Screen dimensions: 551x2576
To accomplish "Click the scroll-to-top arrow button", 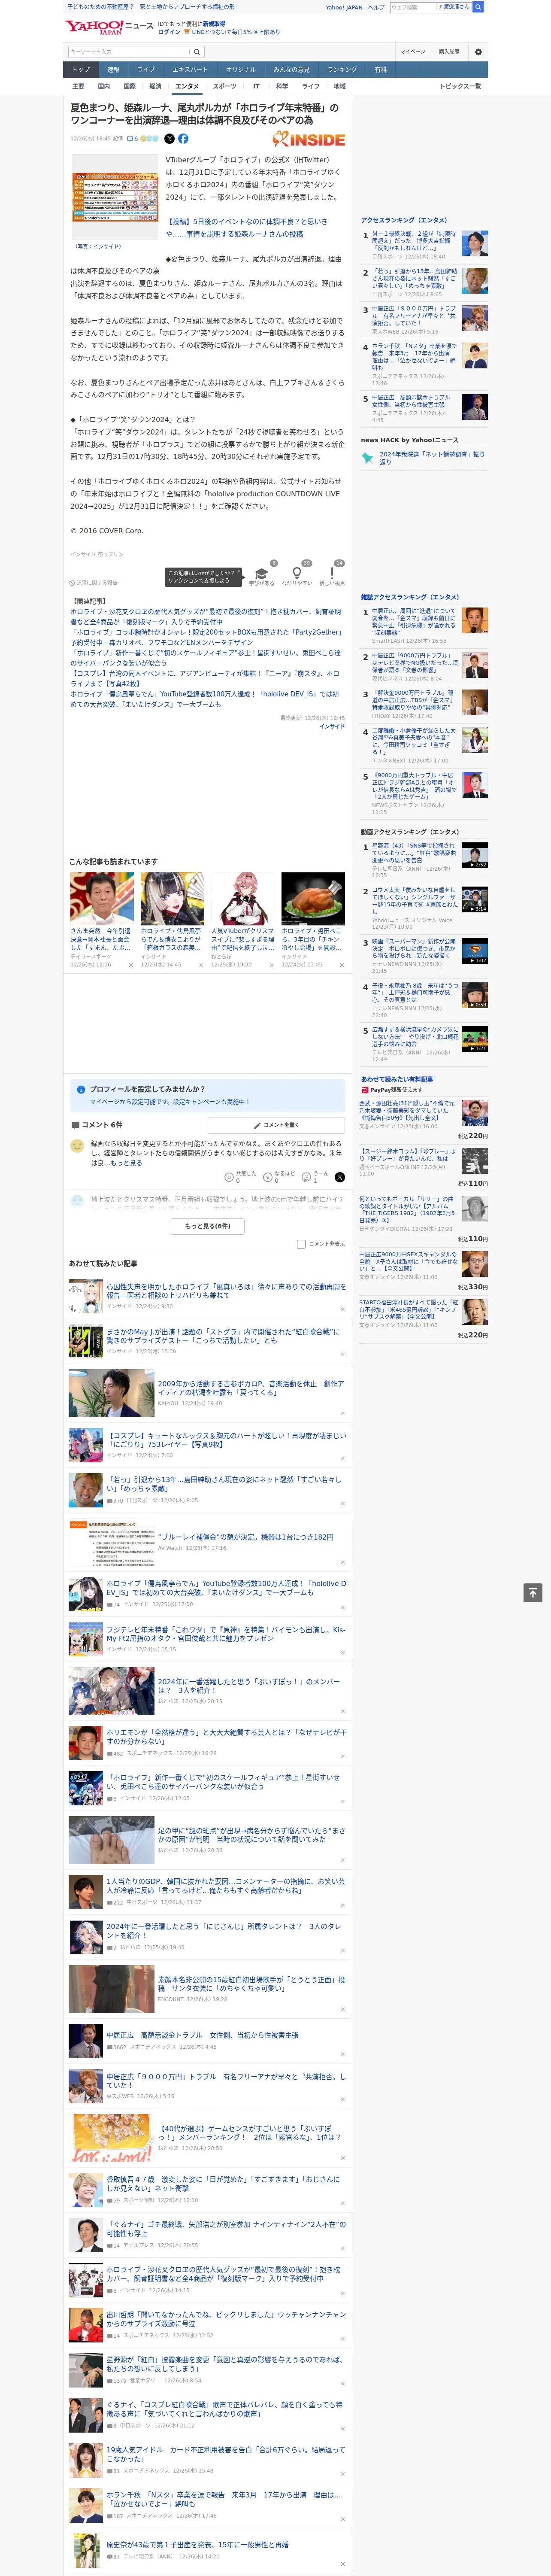I will (x=533, y=1593).
